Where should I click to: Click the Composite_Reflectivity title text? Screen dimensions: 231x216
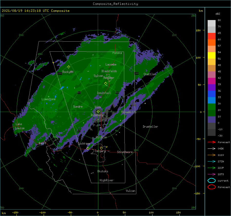point(115,4)
